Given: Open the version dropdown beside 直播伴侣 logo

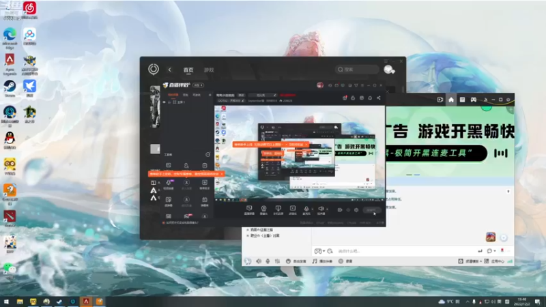Looking at the screenshot, I should [199, 85].
